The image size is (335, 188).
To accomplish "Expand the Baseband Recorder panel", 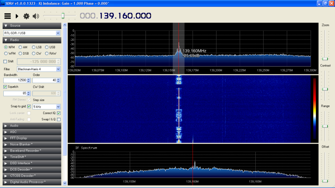I will click(32, 151).
